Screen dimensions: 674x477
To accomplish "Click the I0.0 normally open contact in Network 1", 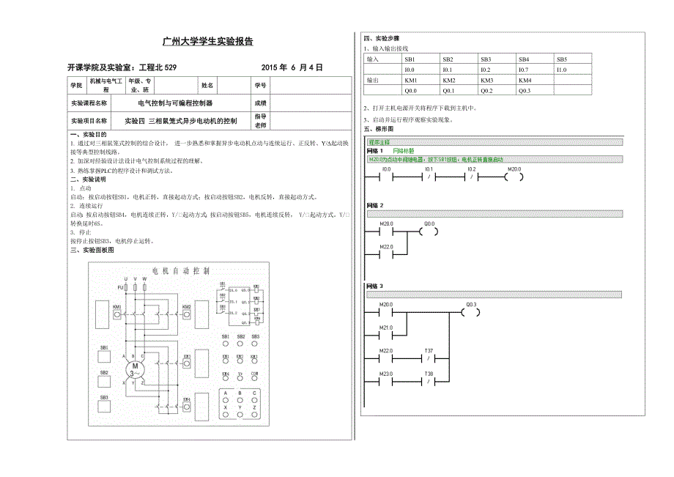I will 387,177.
